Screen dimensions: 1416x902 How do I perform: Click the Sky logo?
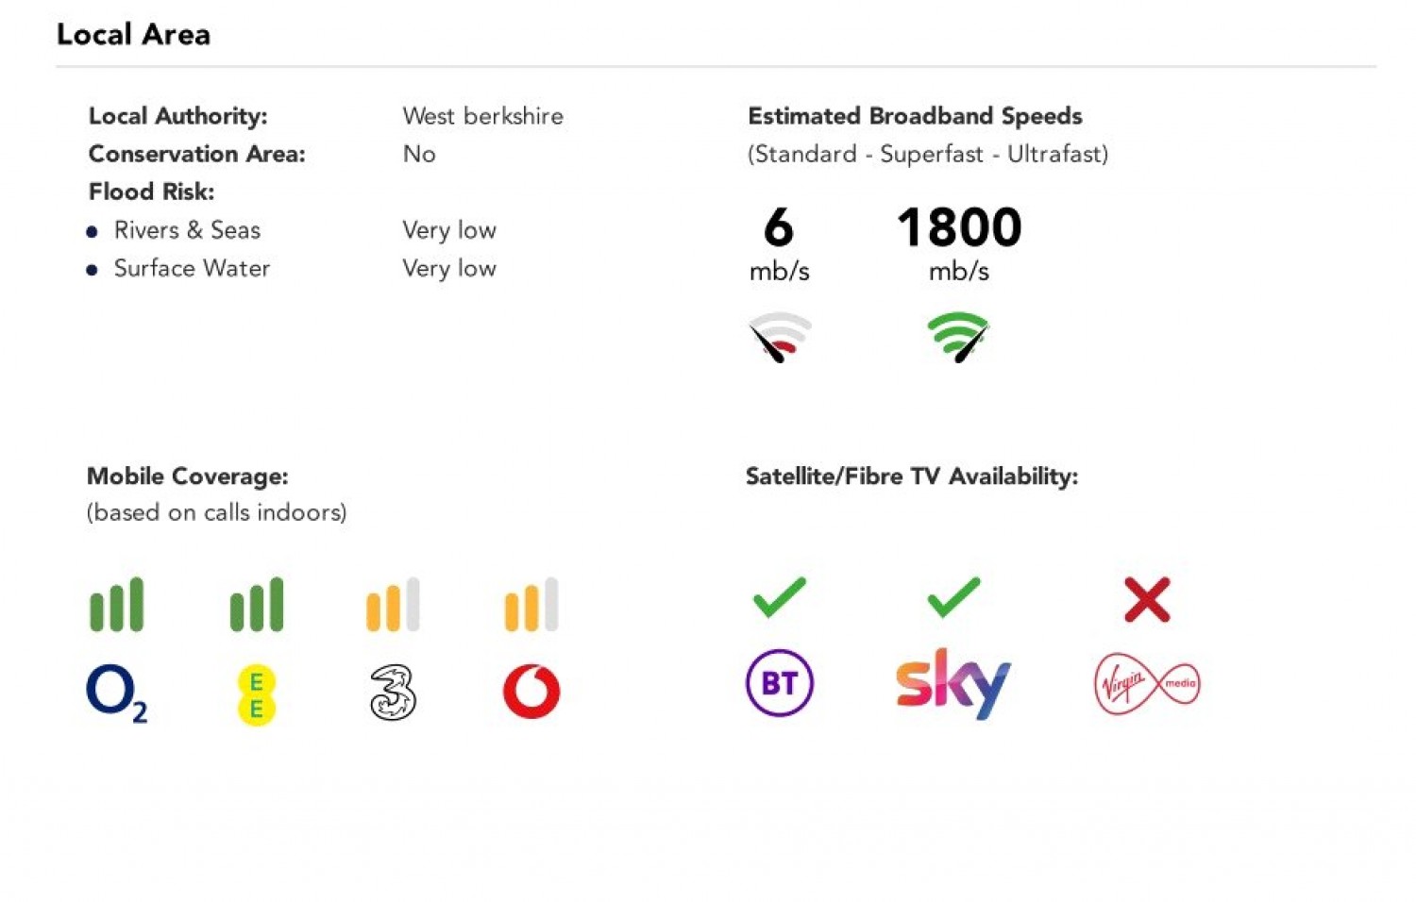952,682
